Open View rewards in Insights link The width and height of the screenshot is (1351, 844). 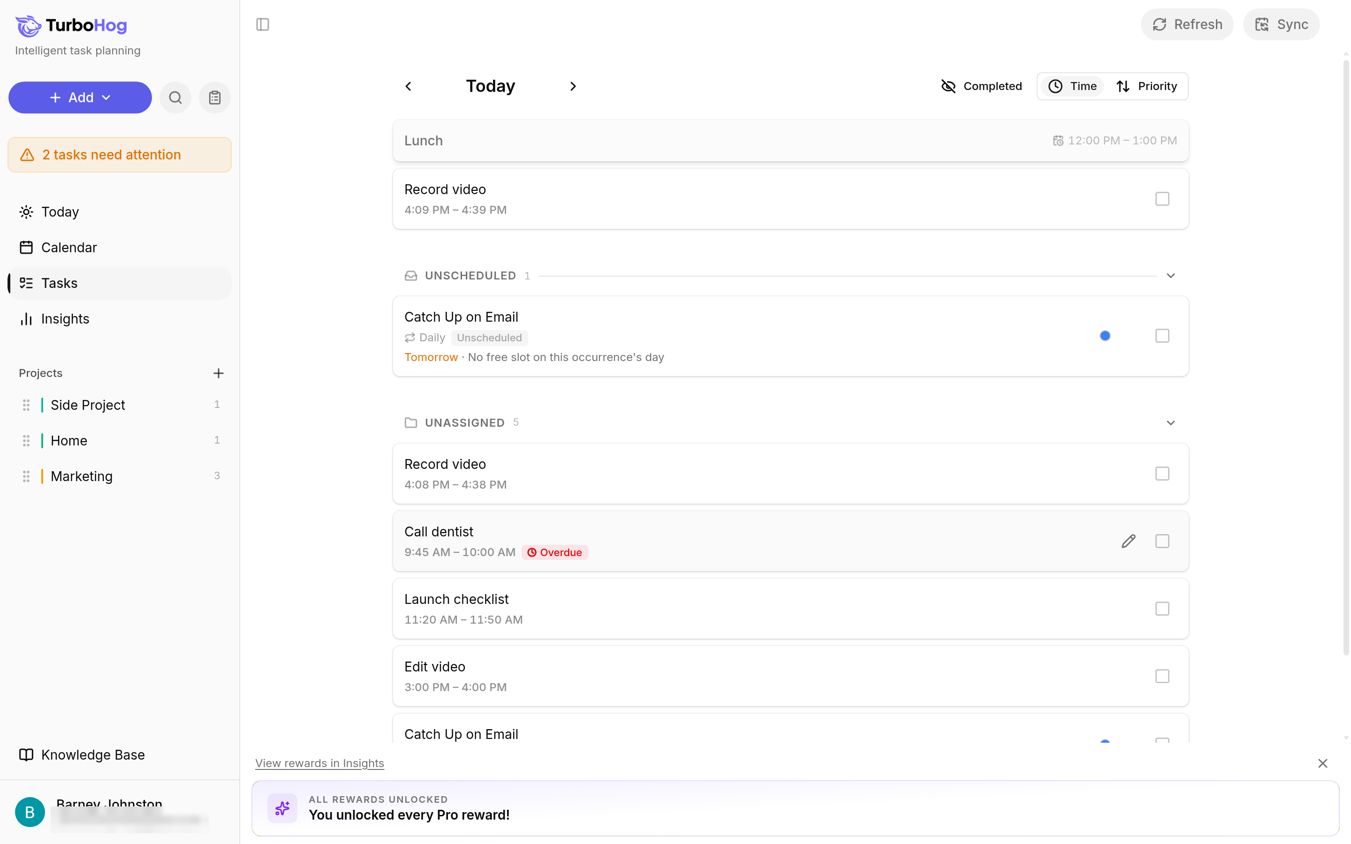click(x=319, y=763)
